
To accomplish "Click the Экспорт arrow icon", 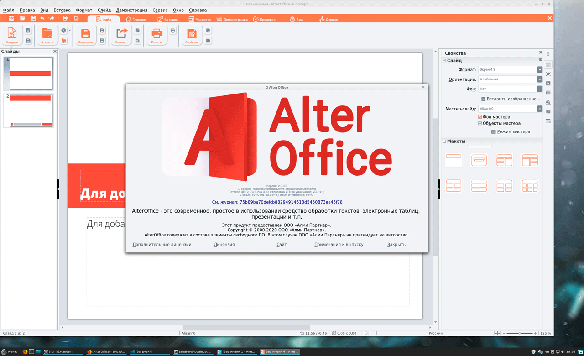I will [x=121, y=34].
